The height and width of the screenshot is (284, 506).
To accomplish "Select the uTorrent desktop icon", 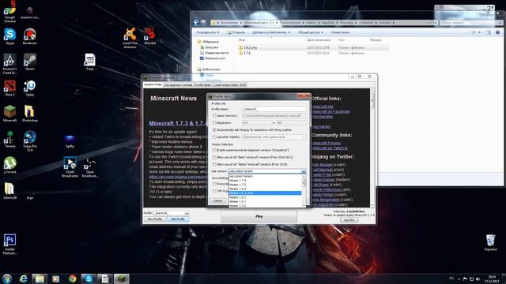I will (x=9, y=165).
